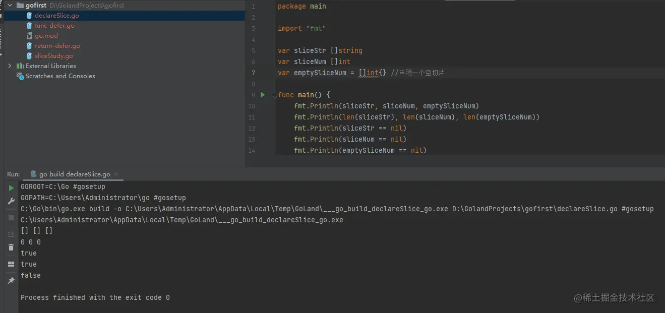Open run configuration wrench icon
665x313 pixels.
(x=11, y=202)
